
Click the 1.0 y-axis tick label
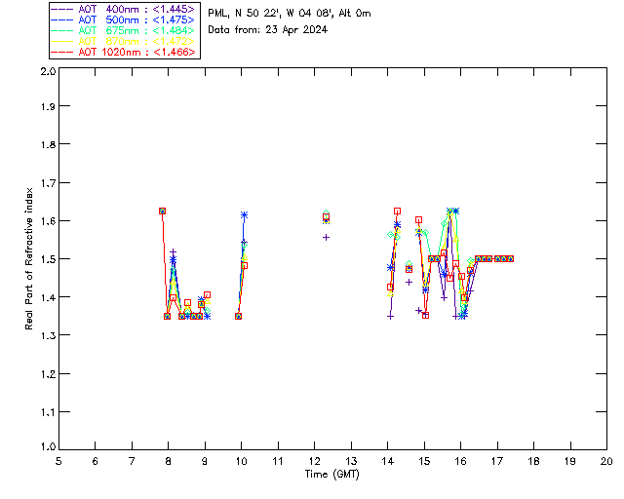click(48, 446)
